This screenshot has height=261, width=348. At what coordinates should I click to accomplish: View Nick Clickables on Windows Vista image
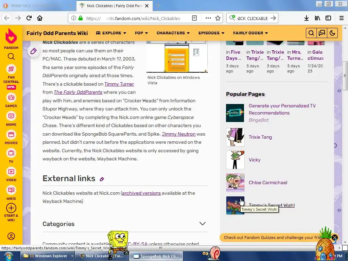177,57
